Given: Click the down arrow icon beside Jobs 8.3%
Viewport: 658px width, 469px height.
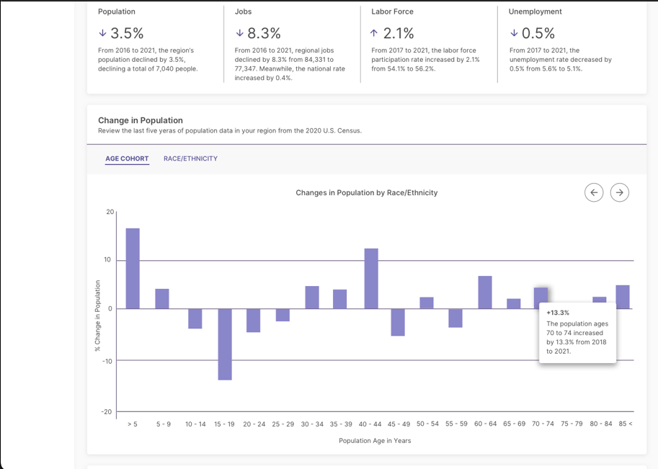Looking at the screenshot, I should point(239,33).
